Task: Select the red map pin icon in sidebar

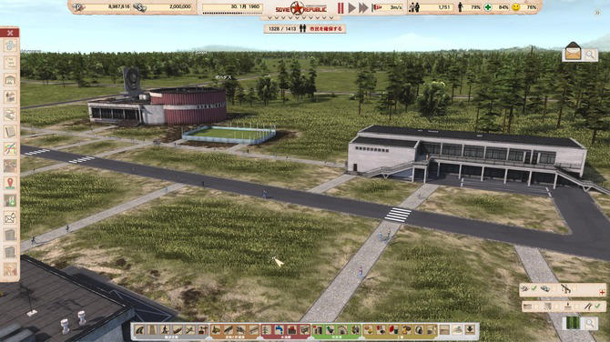Action: tap(10, 183)
